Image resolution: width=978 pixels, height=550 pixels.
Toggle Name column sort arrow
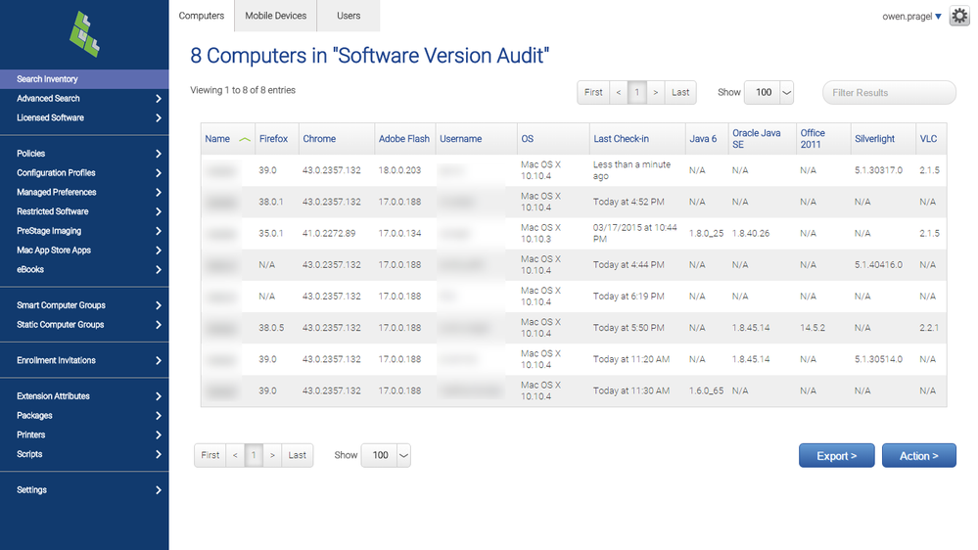(245, 139)
